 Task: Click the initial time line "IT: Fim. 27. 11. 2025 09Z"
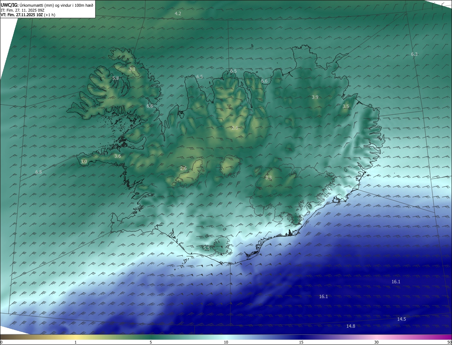23,10
